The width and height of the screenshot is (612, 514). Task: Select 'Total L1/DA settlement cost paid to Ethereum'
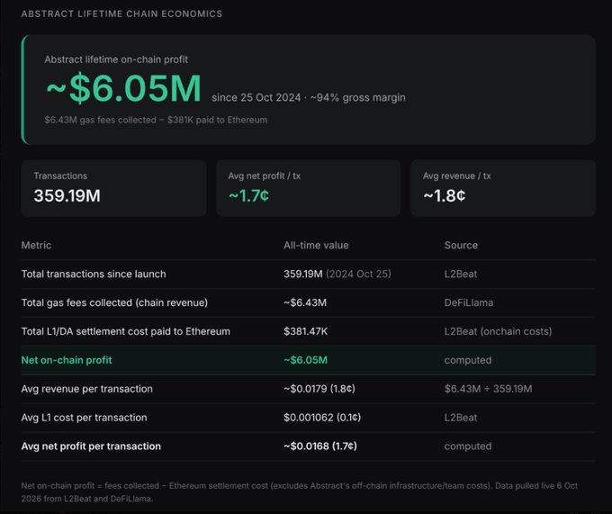tap(126, 331)
